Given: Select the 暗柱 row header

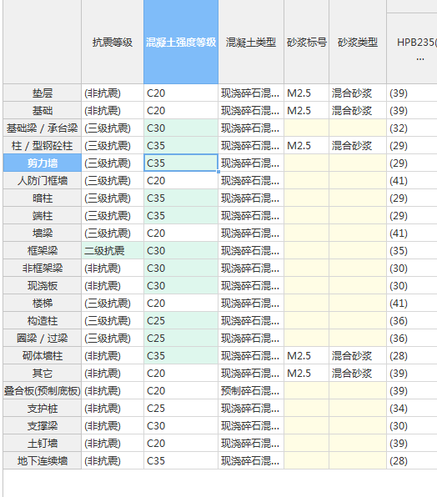Looking at the screenshot, I should pyautogui.click(x=43, y=198).
